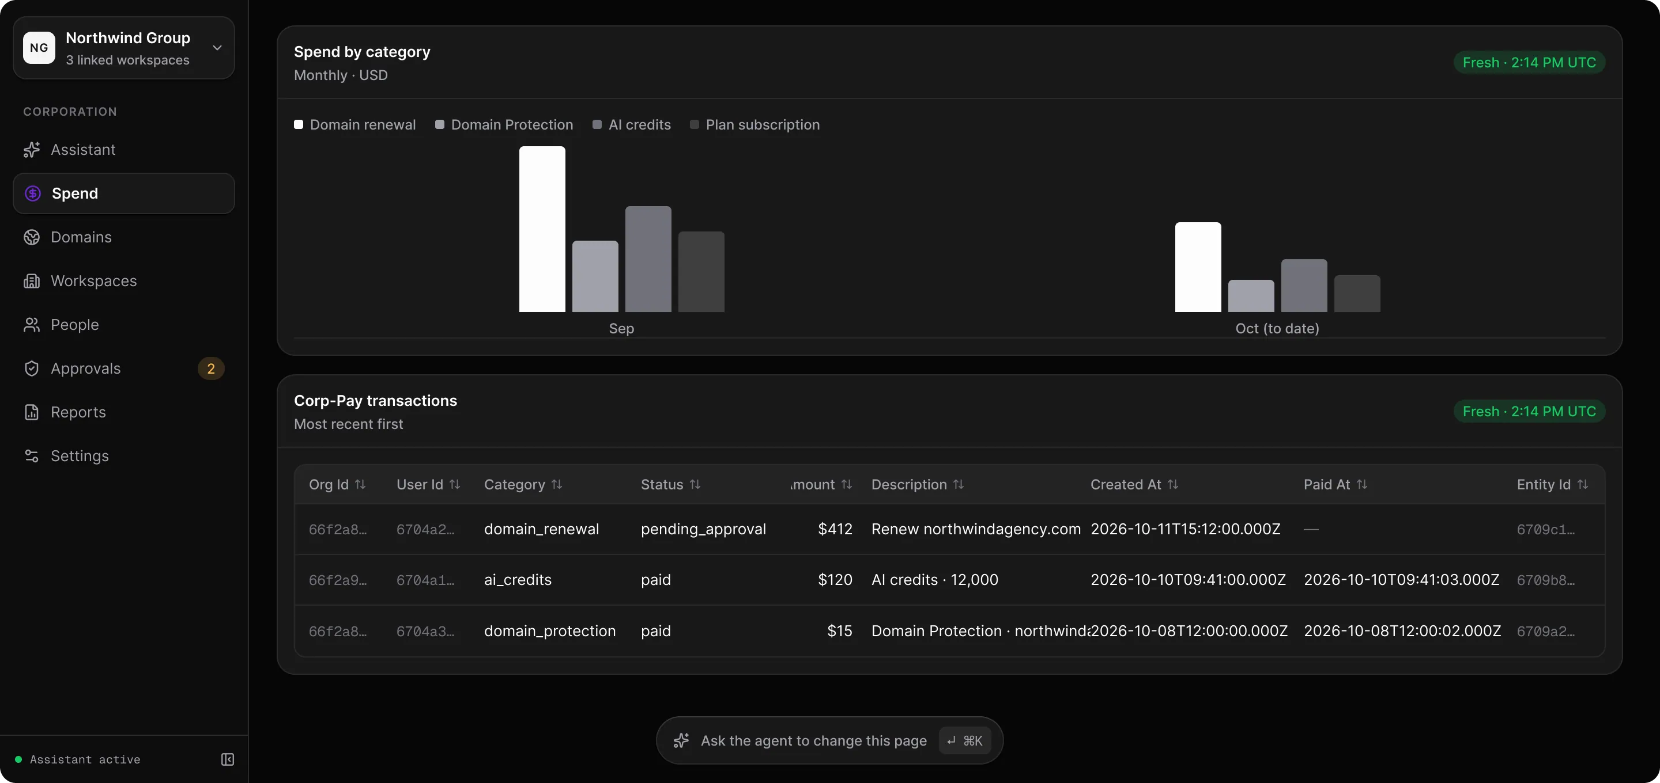Navigate to the Reports section
This screenshot has height=783, width=1660.
[124, 412]
